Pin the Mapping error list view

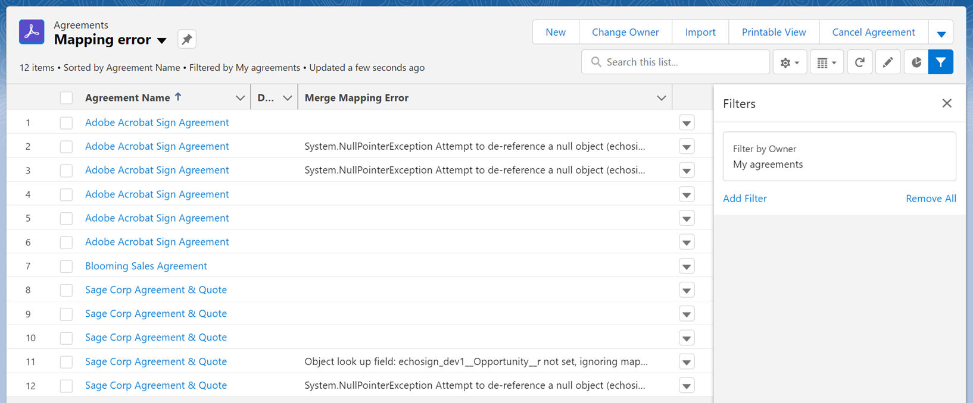[x=187, y=39]
